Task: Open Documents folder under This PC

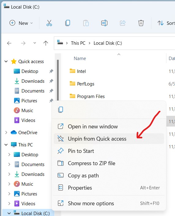Action: click(x=33, y=164)
